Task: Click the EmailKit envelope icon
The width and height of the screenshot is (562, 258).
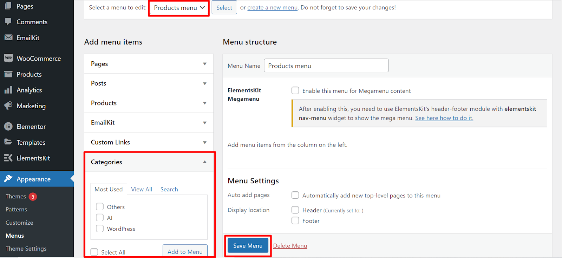Action: click(8, 38)
